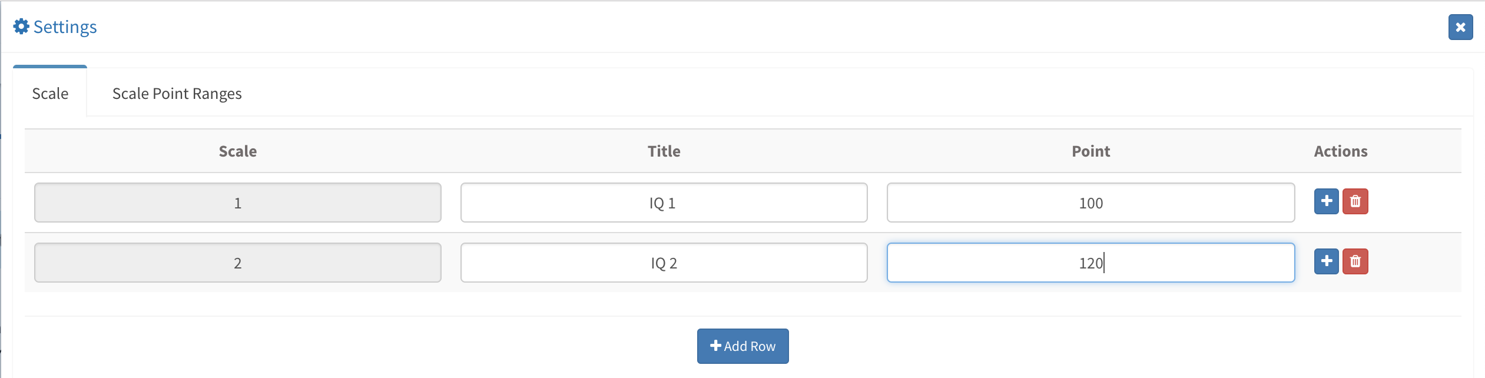Delete row 2 with the trash icon
1485x378 pixels.
1355,261
